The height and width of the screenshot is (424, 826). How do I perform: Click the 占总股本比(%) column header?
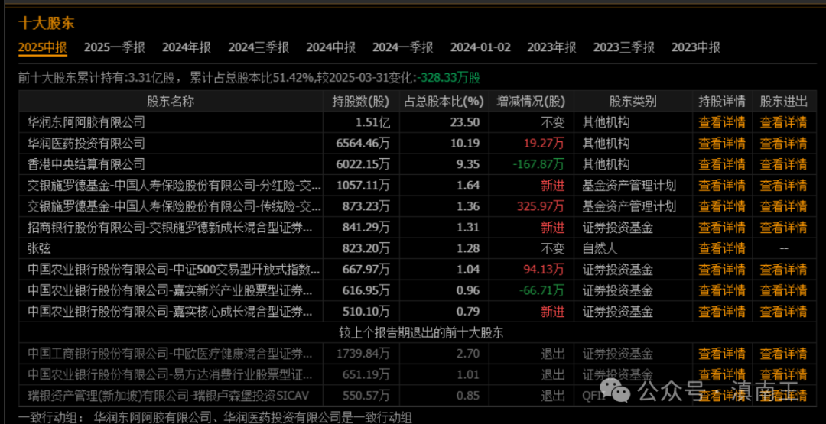point(444,102)
